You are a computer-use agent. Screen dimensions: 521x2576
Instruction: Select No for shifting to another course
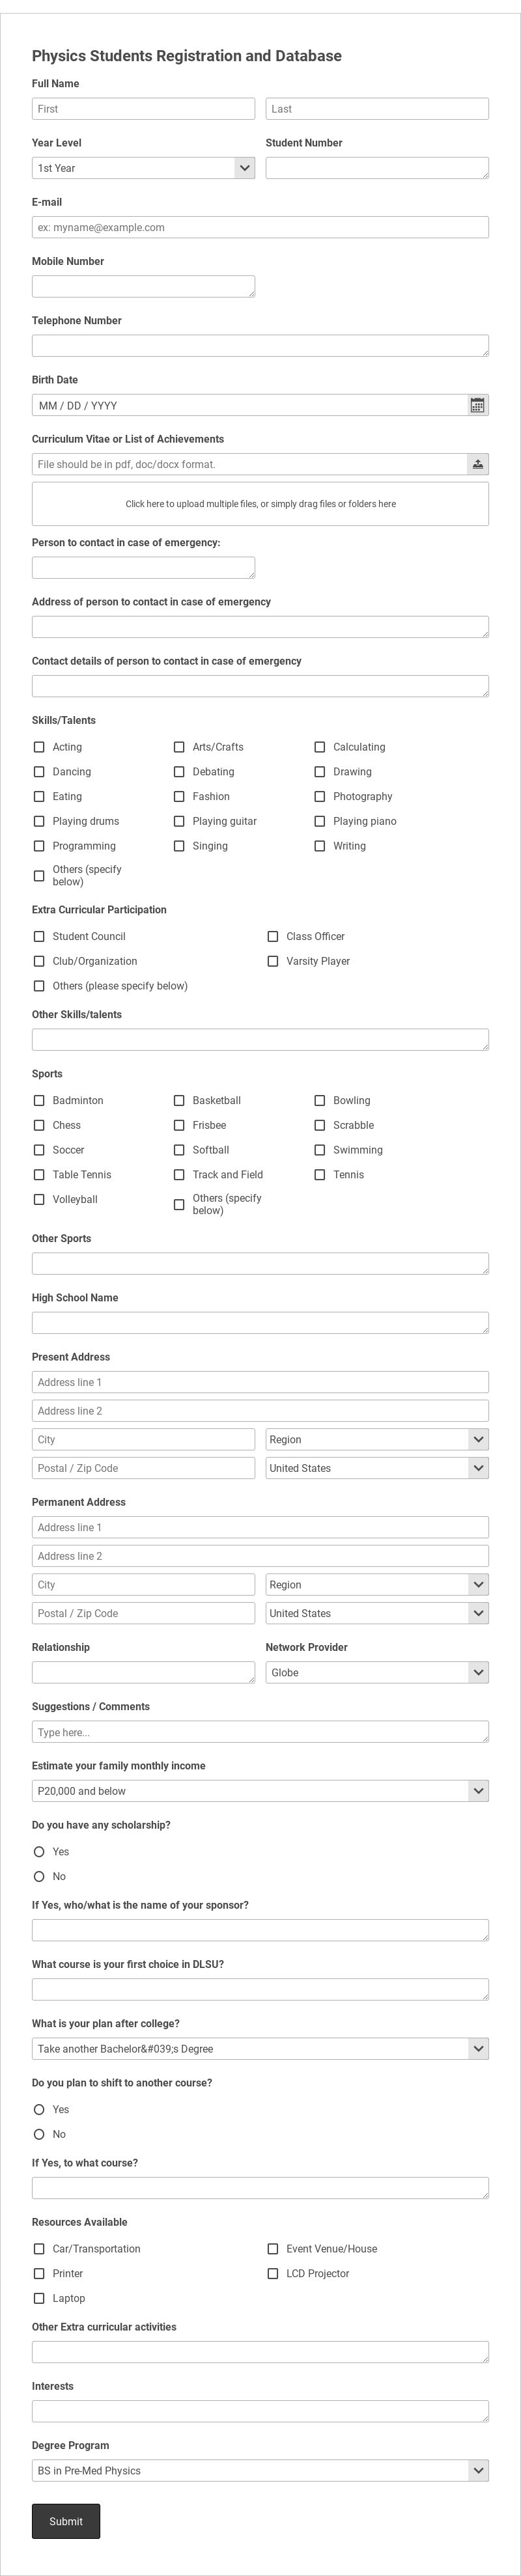coord(39,2134)
